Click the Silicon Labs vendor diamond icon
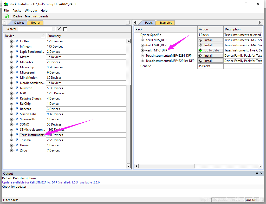266x204 pixels. point(17,114)
